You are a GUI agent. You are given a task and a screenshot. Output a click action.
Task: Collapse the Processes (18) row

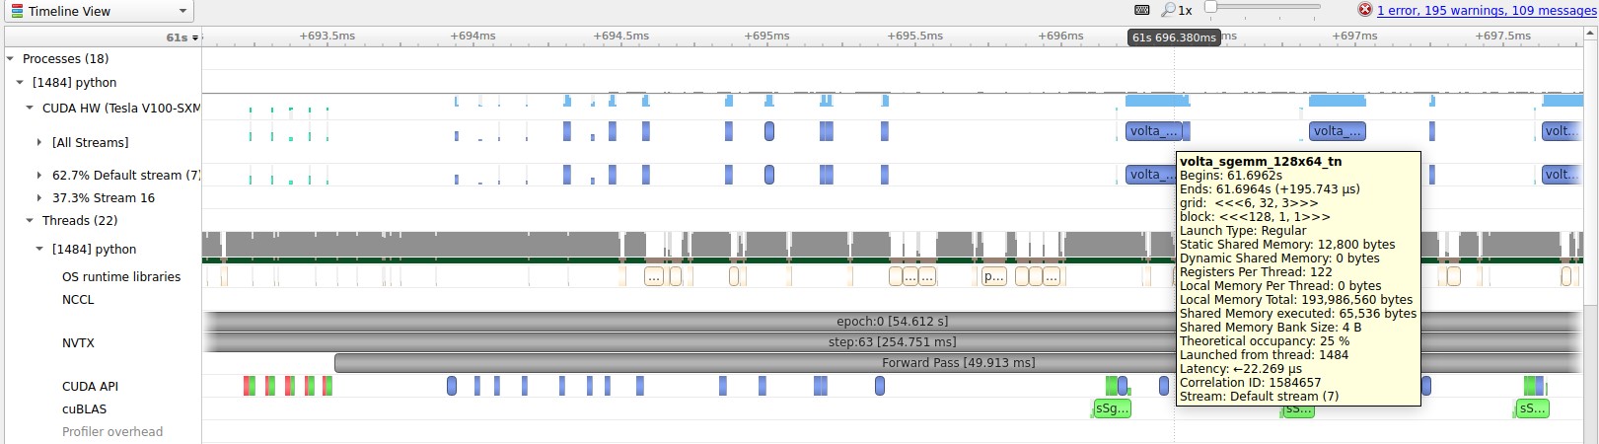[11, 59]
